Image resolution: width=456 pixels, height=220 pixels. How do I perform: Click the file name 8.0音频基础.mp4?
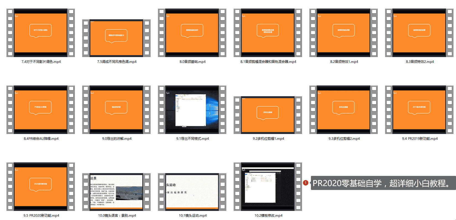click(x=193, y=62)
